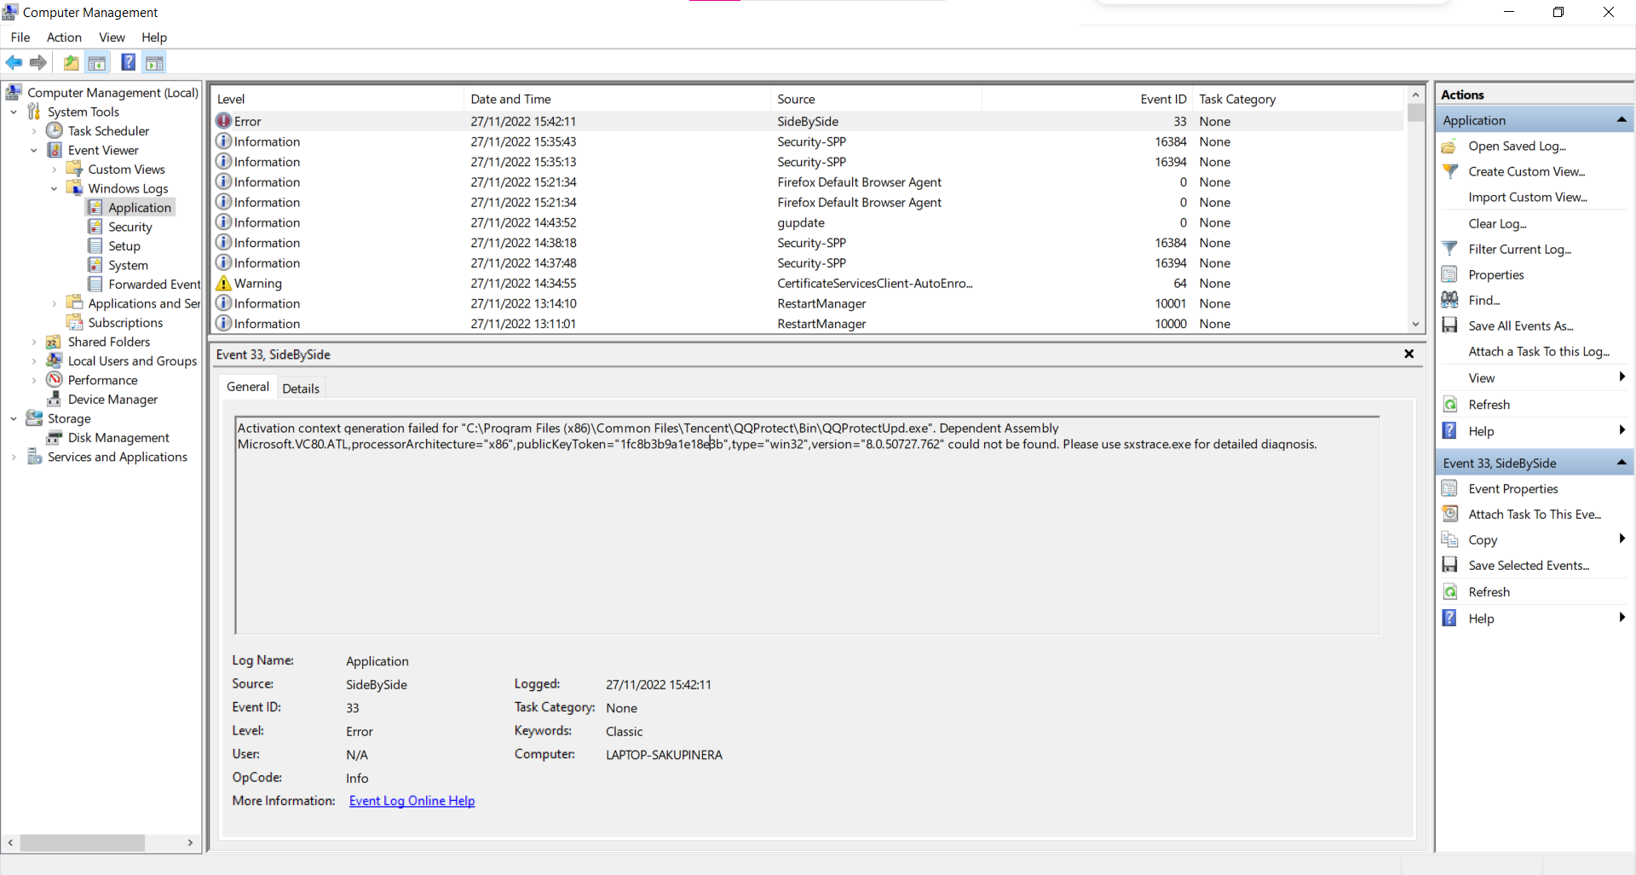Image resolution: width=1636 pixels, height=875 pixels.
Task: Collapse the Windows Logs tree node
Action: (54, 188)
